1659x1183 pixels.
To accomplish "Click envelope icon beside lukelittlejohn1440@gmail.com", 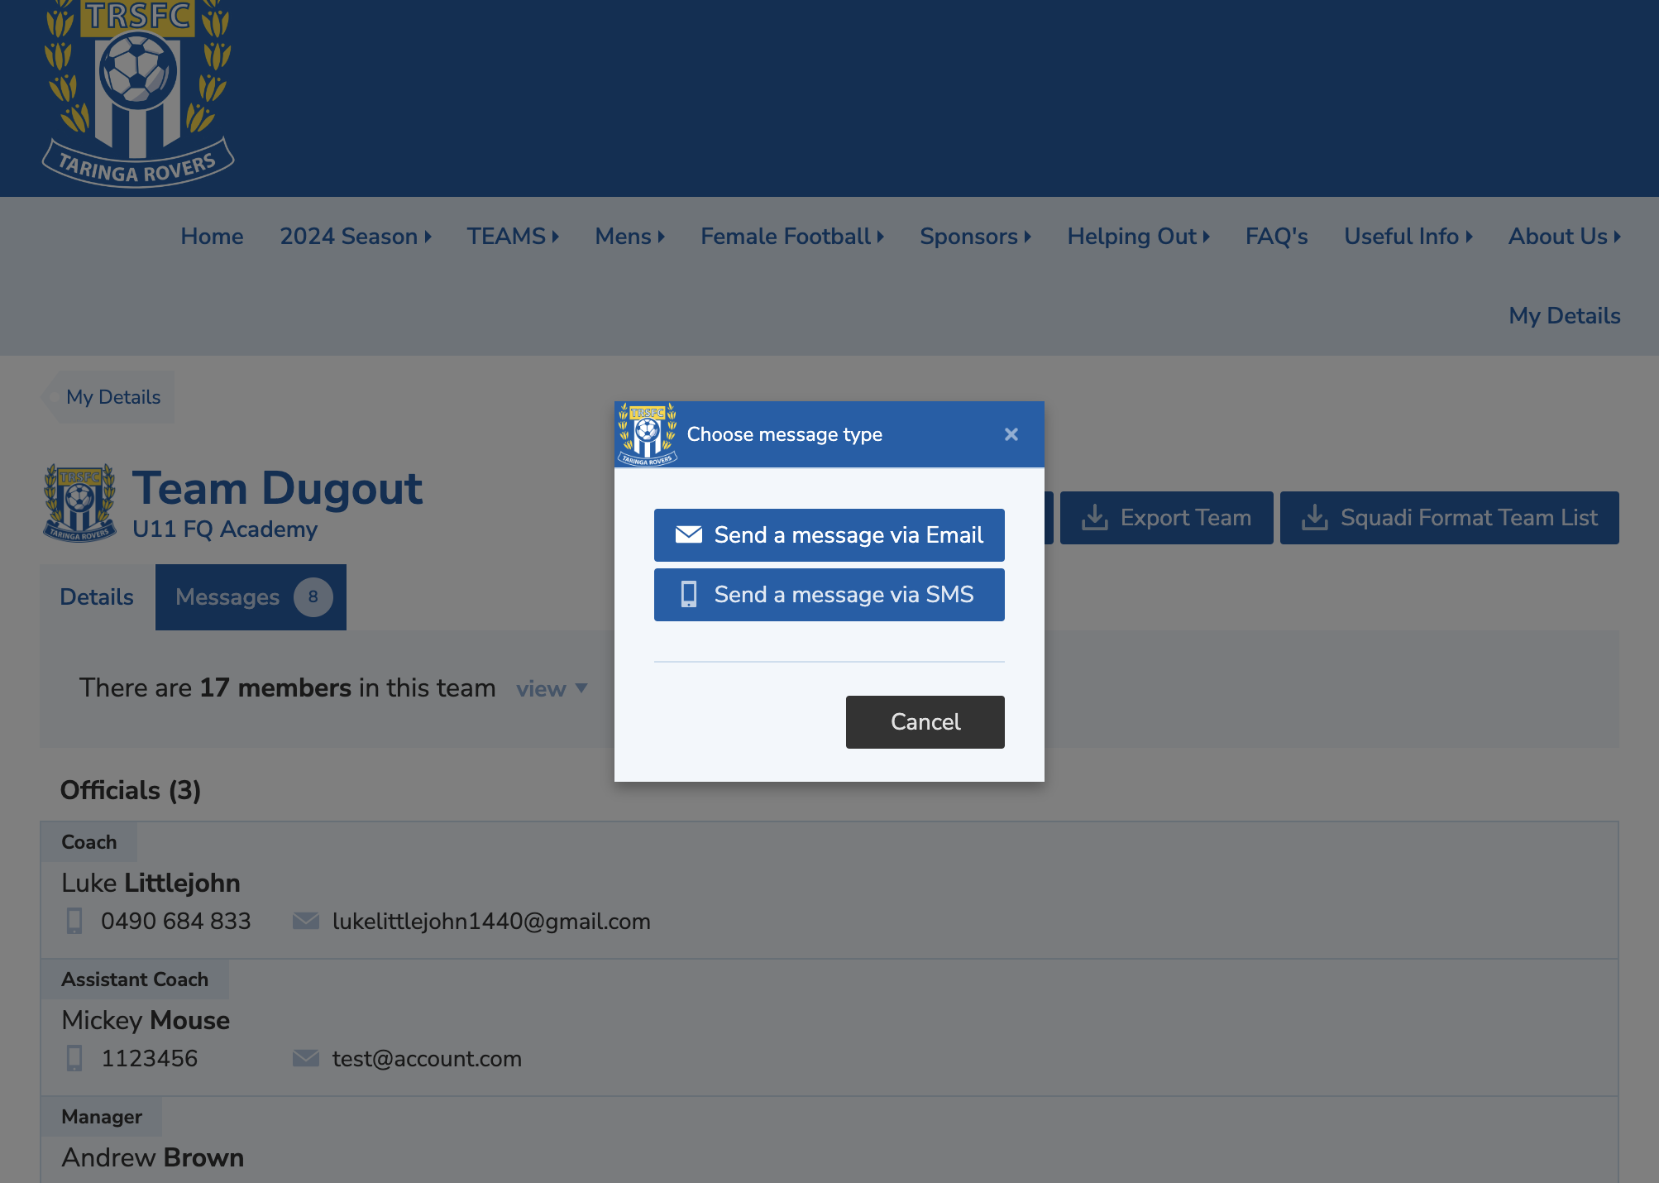I will click(x=306, y=921).
